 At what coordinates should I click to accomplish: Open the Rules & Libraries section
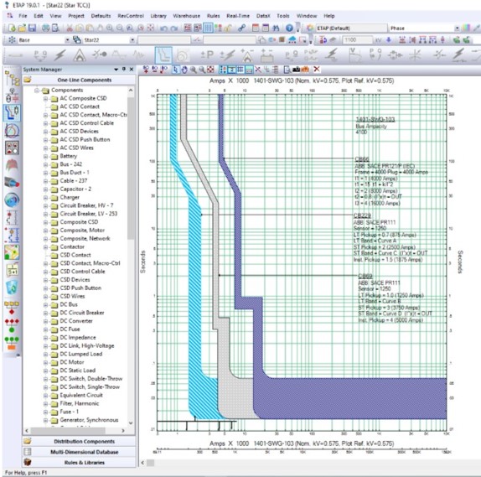79,462
